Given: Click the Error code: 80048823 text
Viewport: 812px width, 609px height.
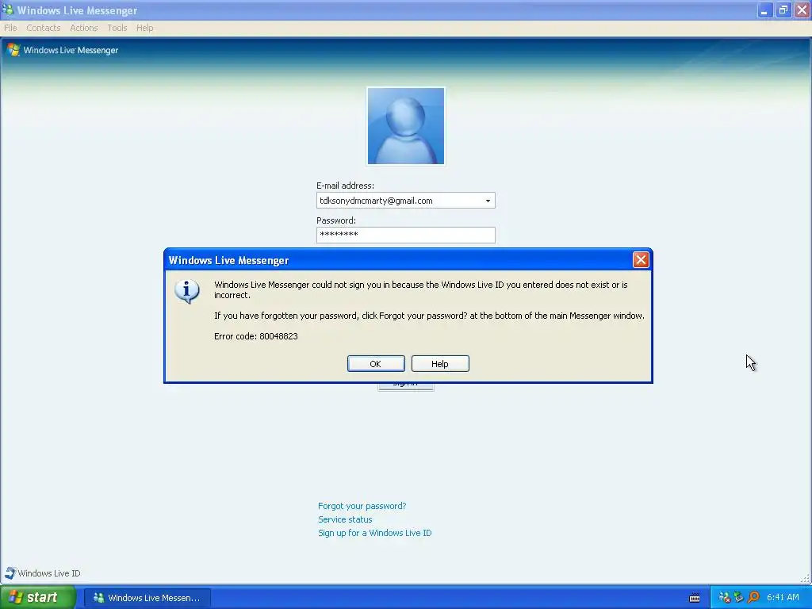Looking at the screenshot, I should tap(256, 336).
